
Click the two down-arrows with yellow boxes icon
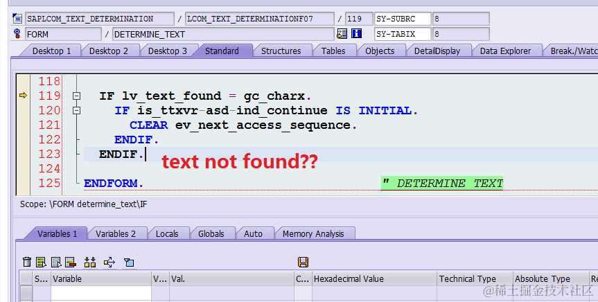click(90, 262)
